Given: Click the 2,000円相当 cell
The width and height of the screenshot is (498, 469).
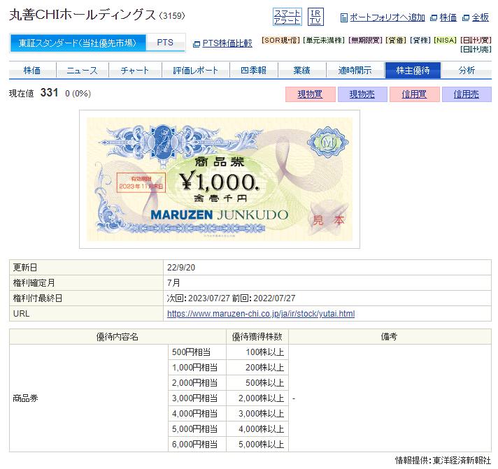Looking at the screenshot, I should (x=197, y=383).
